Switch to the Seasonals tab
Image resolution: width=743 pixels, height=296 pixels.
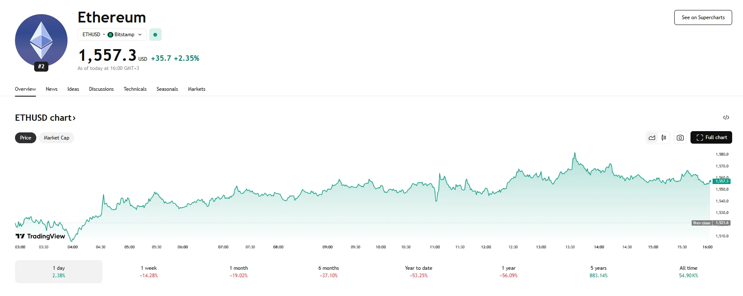(167, 89)
